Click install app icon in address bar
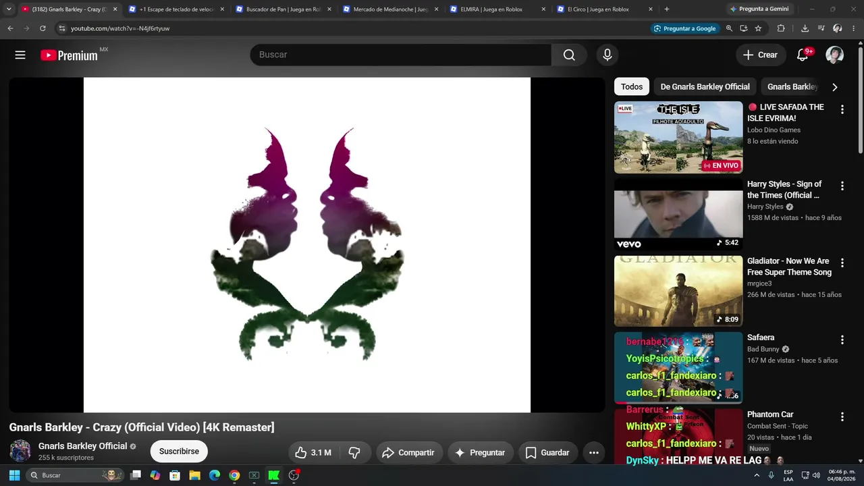 click(743, 28)
